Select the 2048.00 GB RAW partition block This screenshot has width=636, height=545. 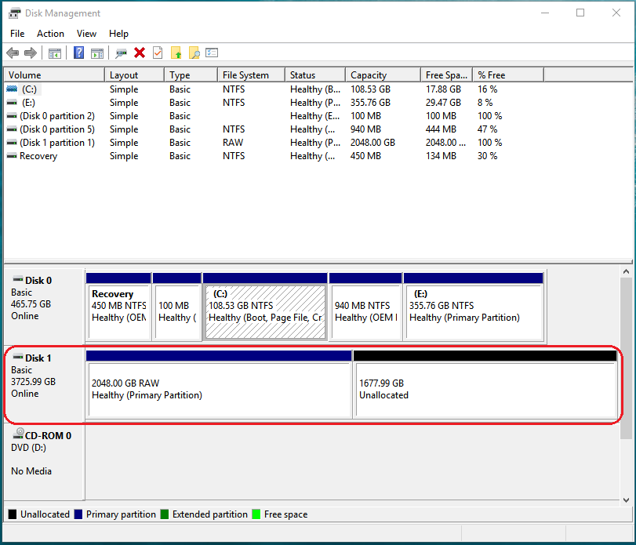coord(219,384)
